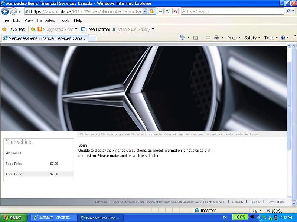Click the Sorry error heading
297x222 pixels.
click(83, 145)
